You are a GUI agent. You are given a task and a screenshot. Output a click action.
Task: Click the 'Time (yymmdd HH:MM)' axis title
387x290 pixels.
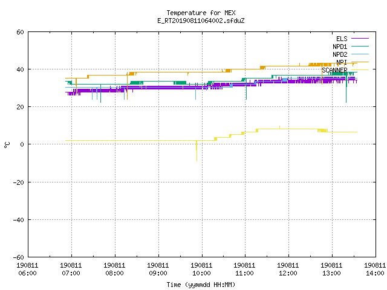(201, 285)
